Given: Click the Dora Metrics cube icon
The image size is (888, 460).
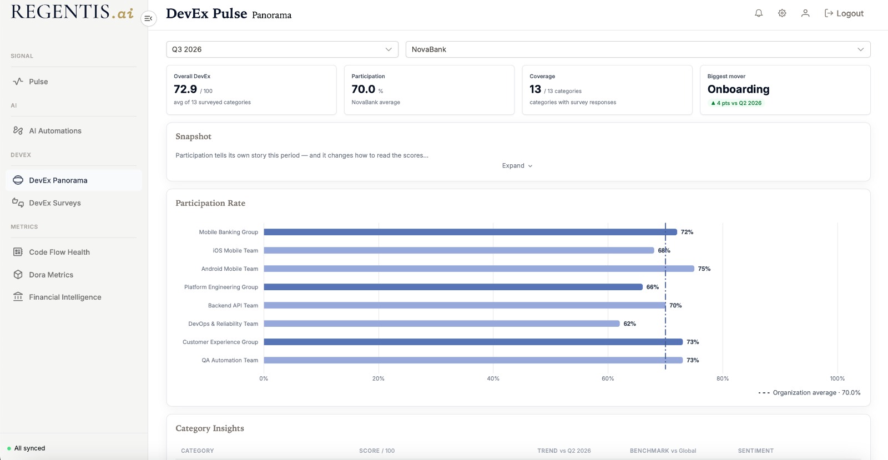Looking at the screenshot, I should [18, 275].
